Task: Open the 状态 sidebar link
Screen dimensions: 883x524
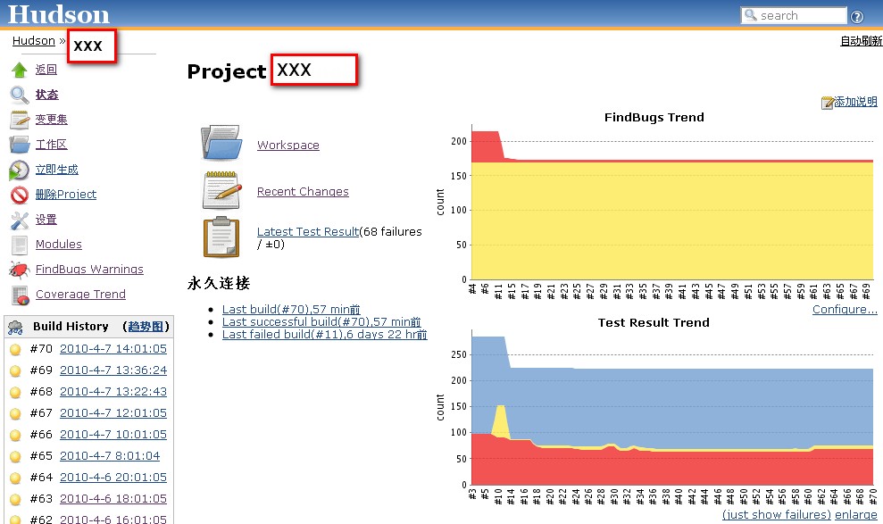Action: pyautogui.click(x=46, y=95)
